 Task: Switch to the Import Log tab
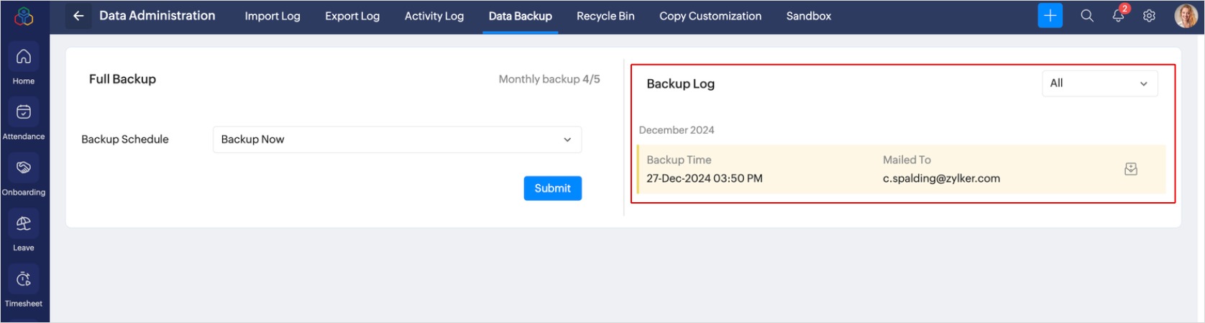click(272, 16)
